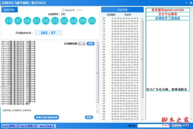Viewport: 193px width, 129px height.
Task: Open the 200元授权1年 link
Action: (29, 126)
